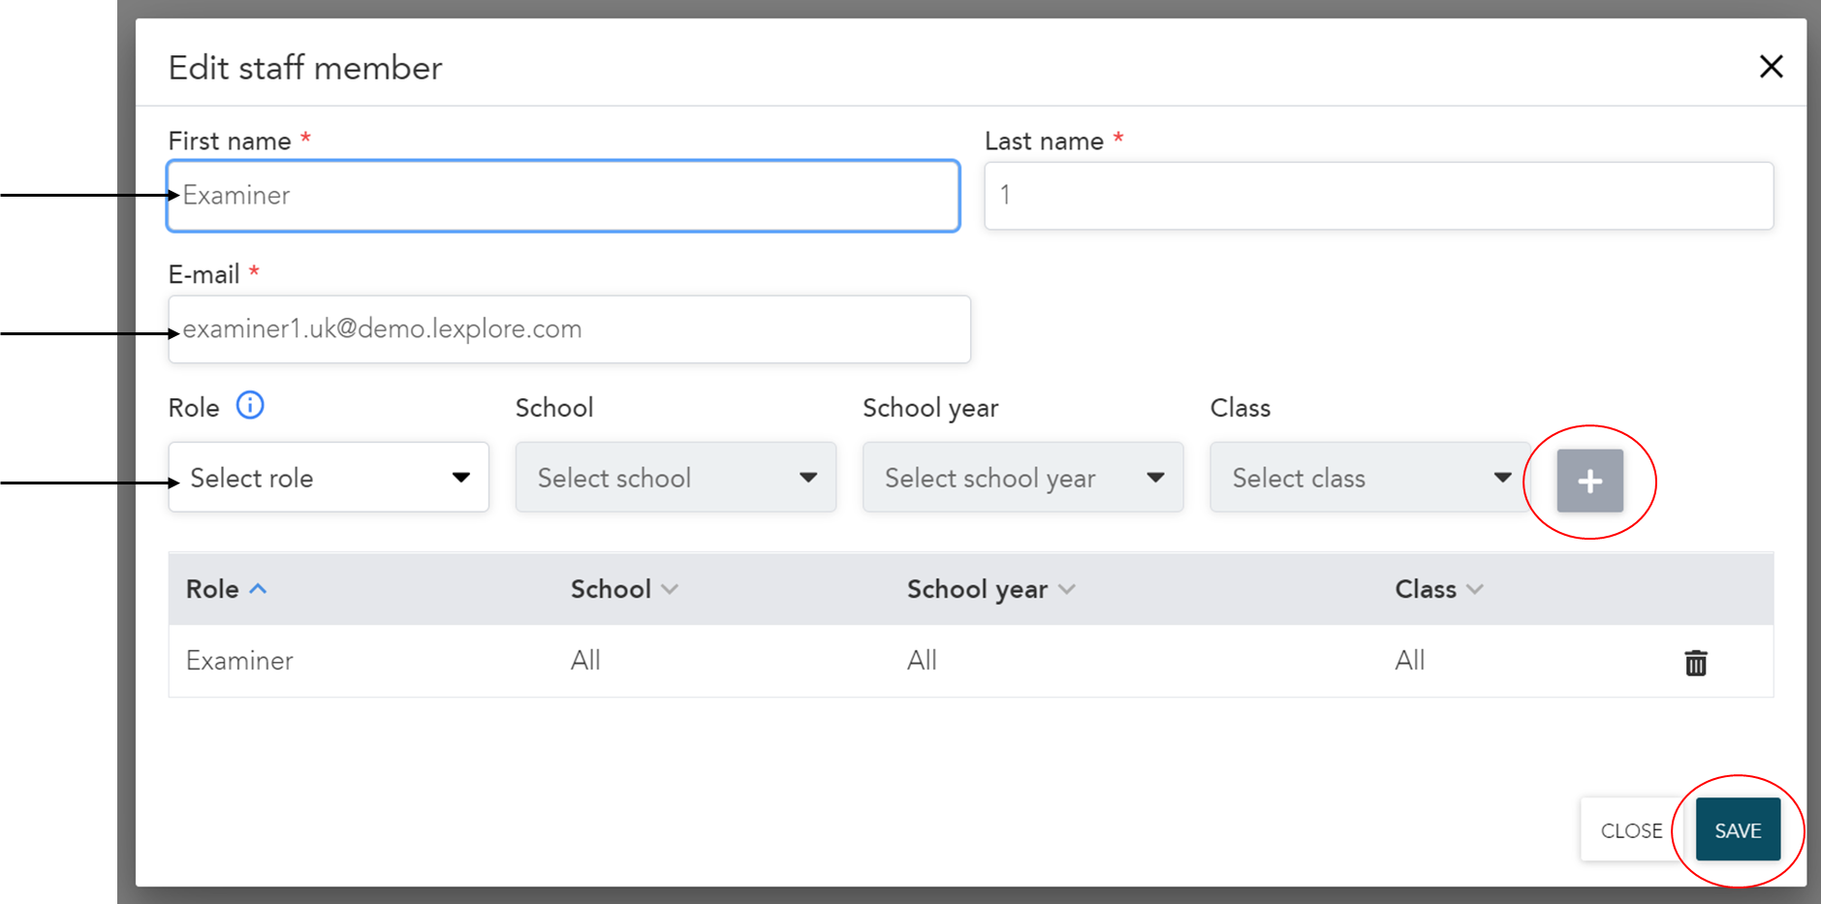Screen dimensions: 1821x904
Task: Select the E-mail input field
Action: 569,329
